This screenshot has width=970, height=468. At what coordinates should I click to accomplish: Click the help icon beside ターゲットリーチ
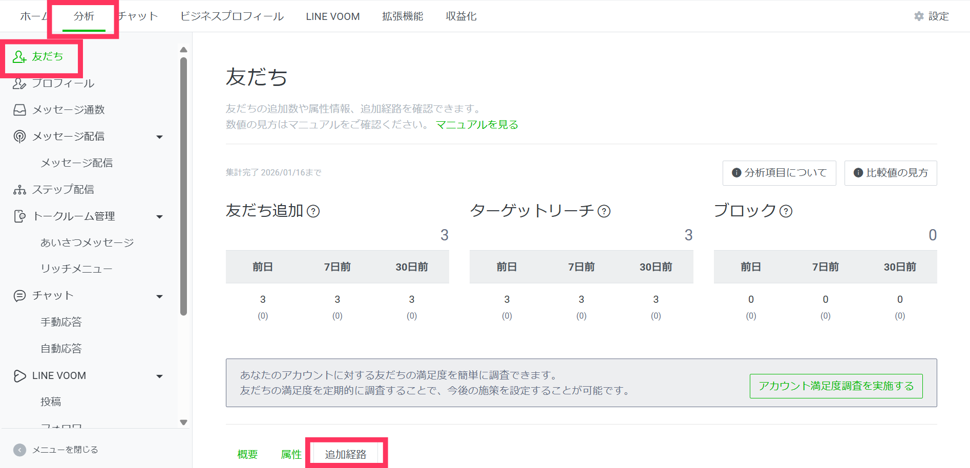click(604, 211)
